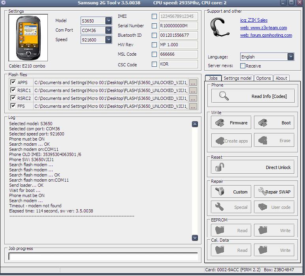
Task: Click the padlock icon for Direct Unlock
Action: coord(220,167)
